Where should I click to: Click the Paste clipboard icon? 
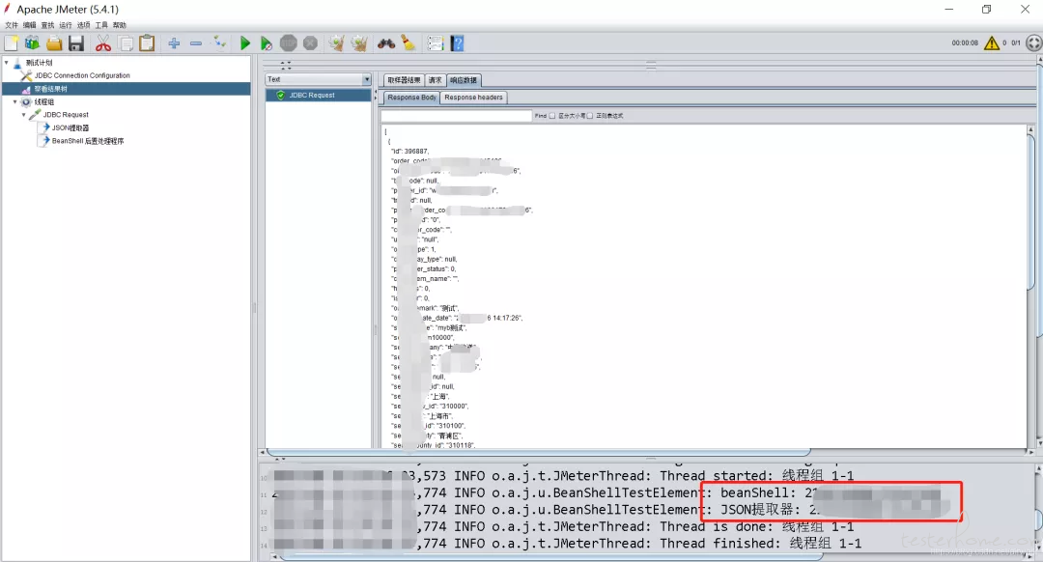pyautogui.click(x=147, y=43)
